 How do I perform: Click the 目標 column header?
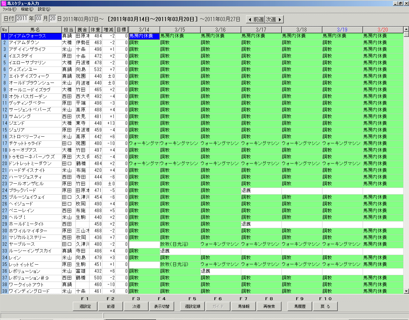click(122, 29)
